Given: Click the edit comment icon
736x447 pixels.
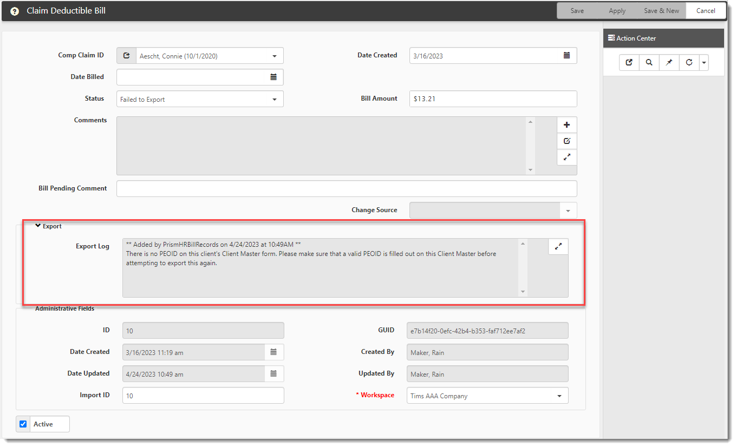Looking at the screenshot, I should coord(566,141).
